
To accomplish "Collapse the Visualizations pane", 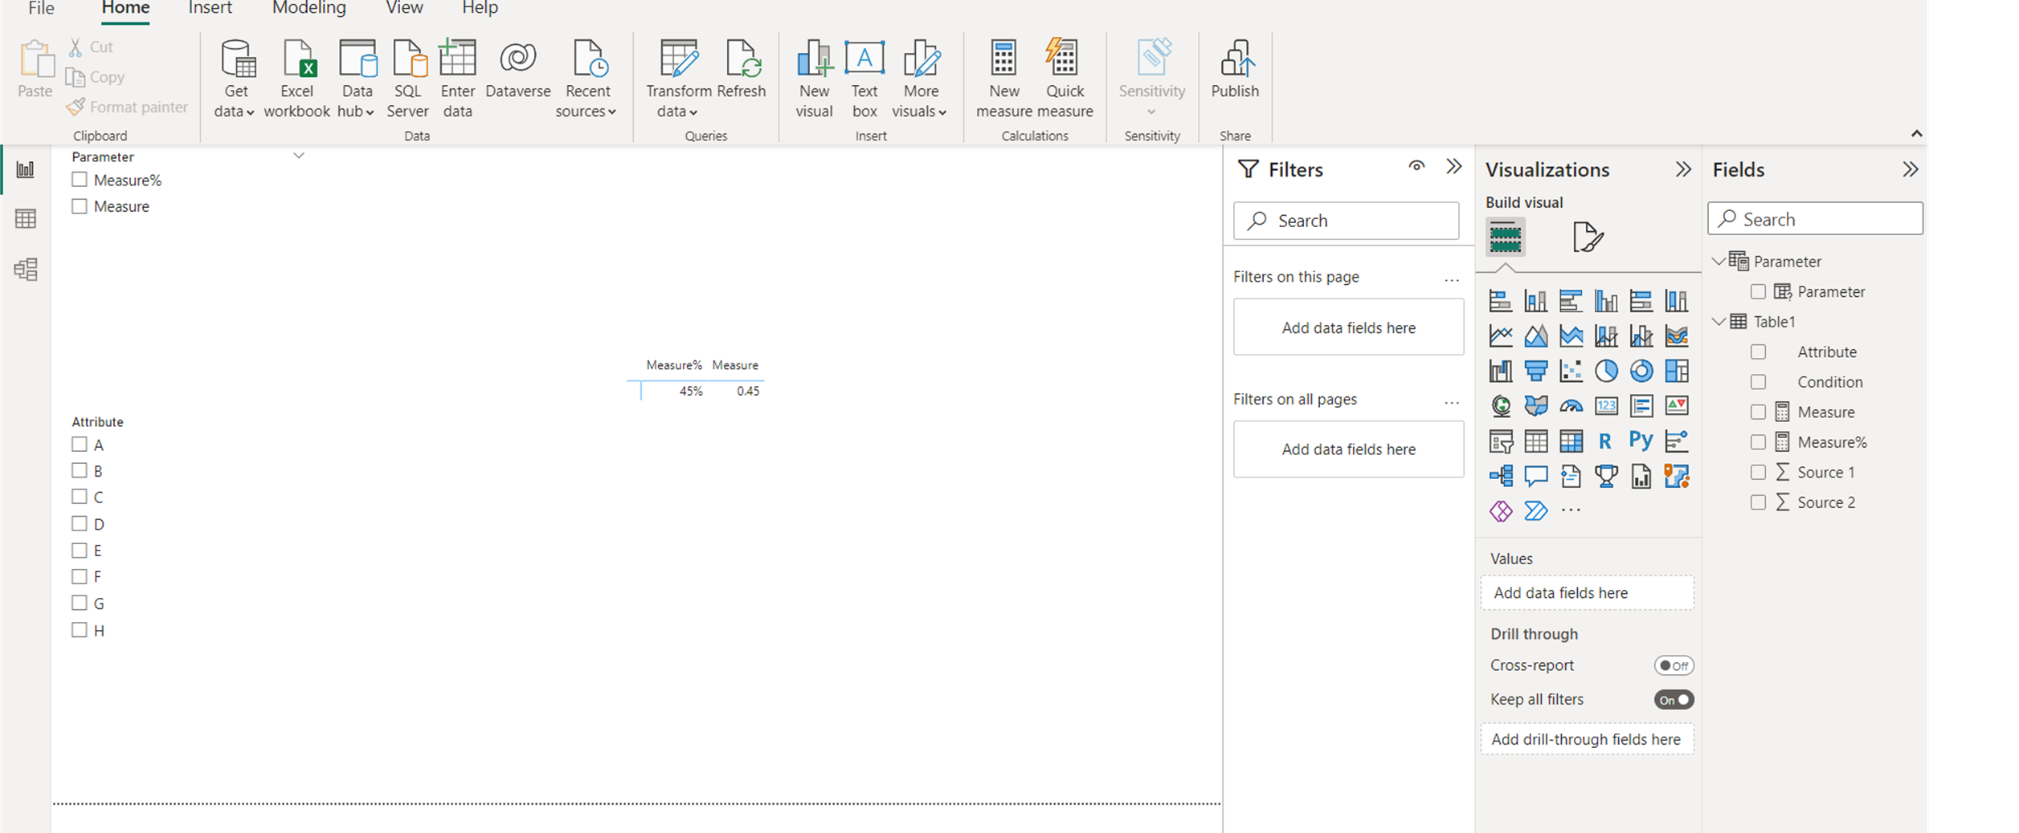I will [x=1683, y=169].
